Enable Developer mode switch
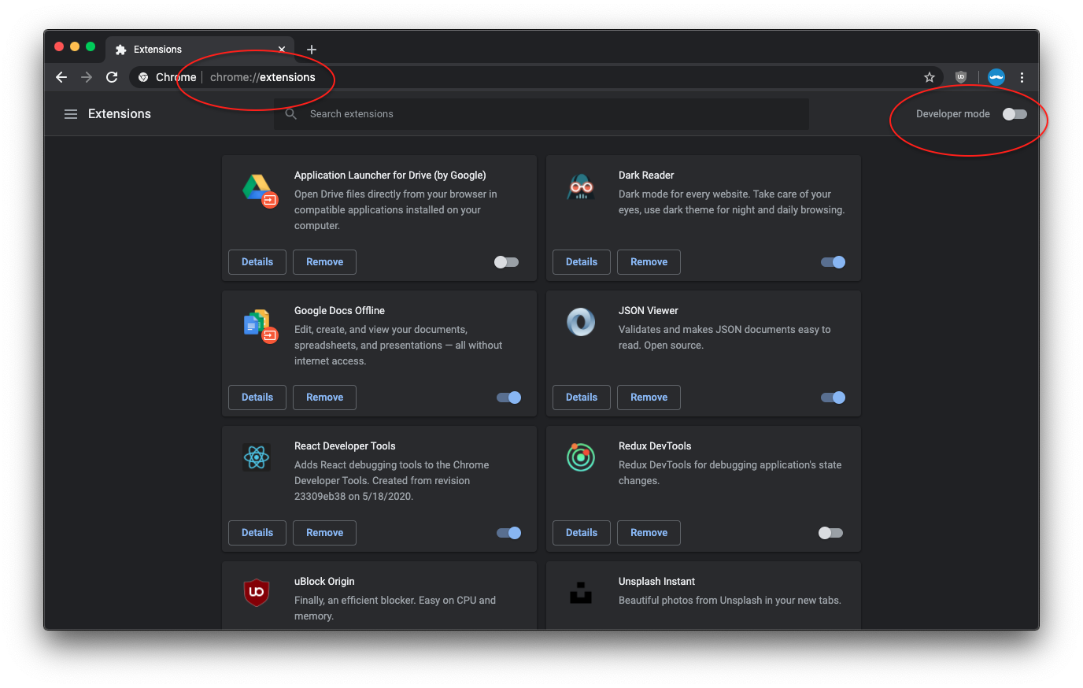Screen dimensions: 1083x688 point(1015,114)
